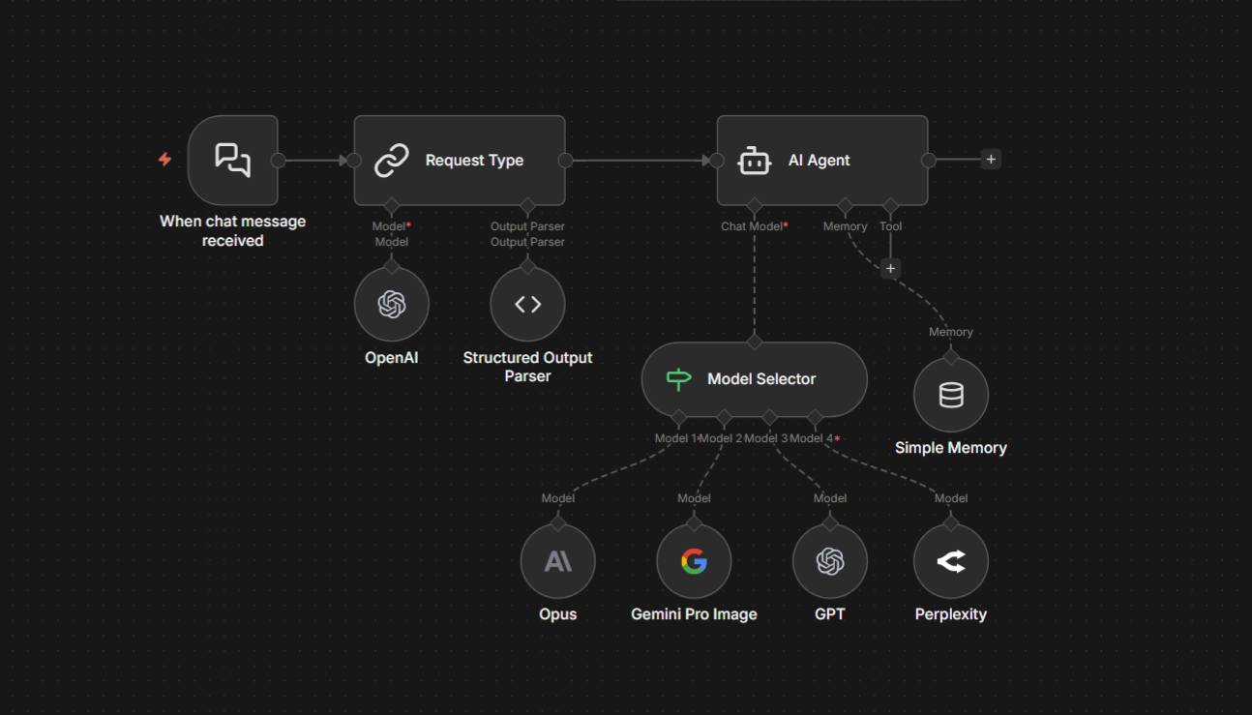This screenshot has height=715, width=1252.
Task: Click the Model connector diamond under Request Type
Action: [391, 205]
